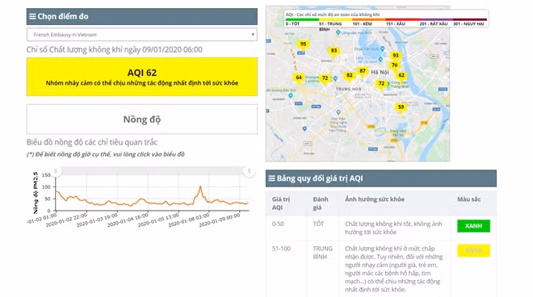Click the PM2.5 peak on the chart

pyautogui.click(x=200, y=186)
